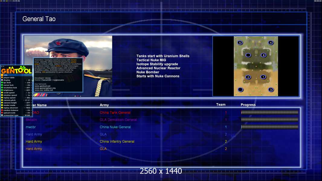The image size is (322, 181).
Task: Toggle the brightness OFF value
Action: click(28, 90)
